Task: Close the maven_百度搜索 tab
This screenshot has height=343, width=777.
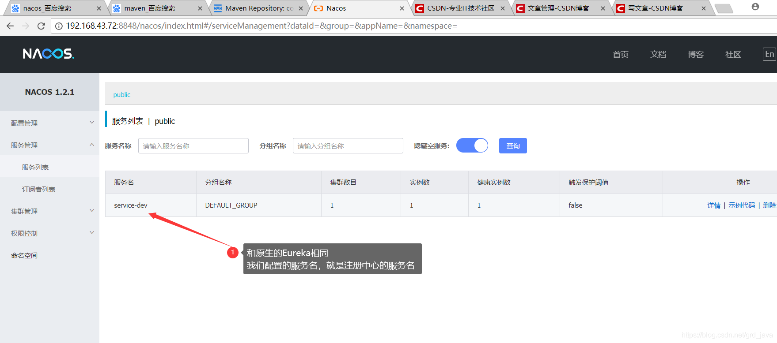Action: 200,8
